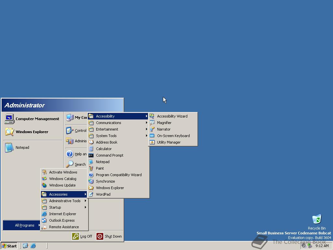Screen dimensions: 333x250
Task: Start Narrator from the Accessibility submenu
Action: pos(173,129)
